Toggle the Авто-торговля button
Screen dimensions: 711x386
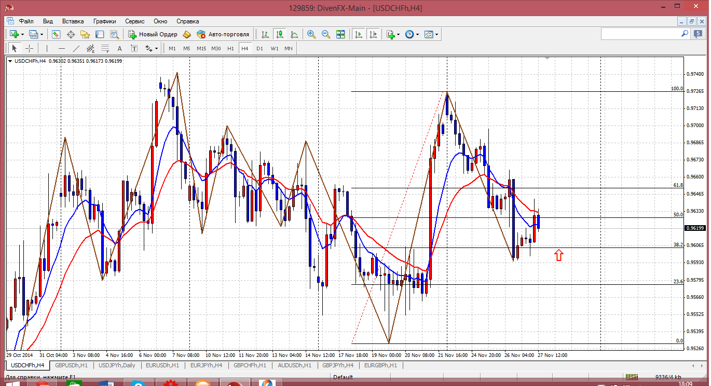click(223, 34)
